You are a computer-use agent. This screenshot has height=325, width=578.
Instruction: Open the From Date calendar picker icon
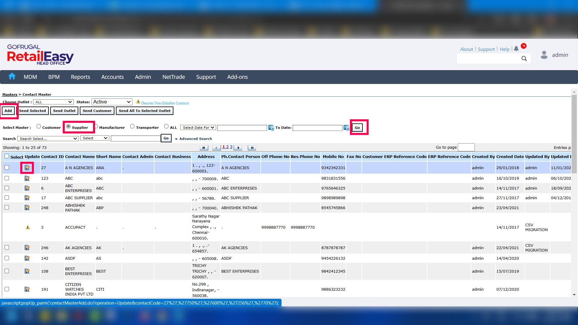271,128
